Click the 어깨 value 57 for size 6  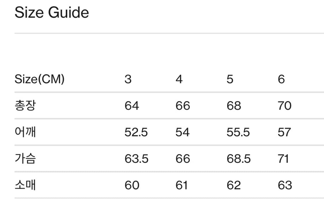pyautogui.click(x=284, y=132)
